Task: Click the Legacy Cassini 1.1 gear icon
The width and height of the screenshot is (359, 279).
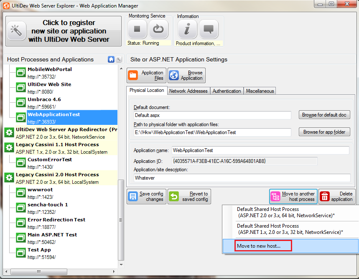Action: [x=9, y=147]
